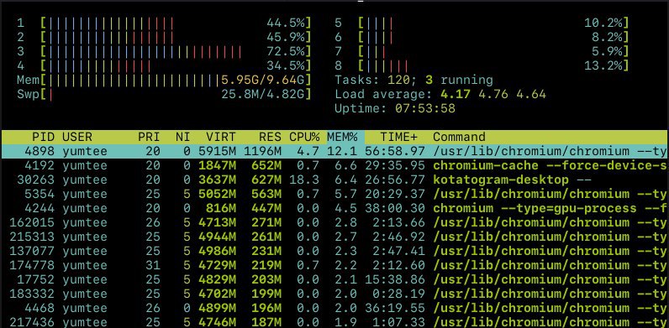Viewport: 669px width, 328px height.
Task: Sort by RES column header
Action: (x=270, y=138)
